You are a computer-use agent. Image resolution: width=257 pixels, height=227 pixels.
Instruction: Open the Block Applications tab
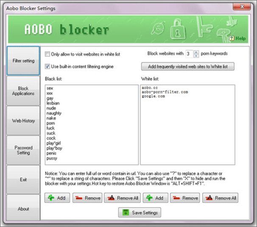coord(23,91)
